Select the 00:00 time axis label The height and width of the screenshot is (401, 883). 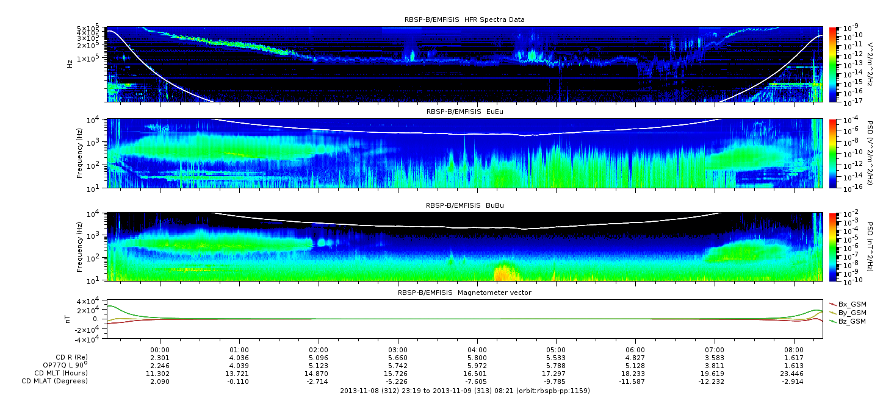(160, 350)
